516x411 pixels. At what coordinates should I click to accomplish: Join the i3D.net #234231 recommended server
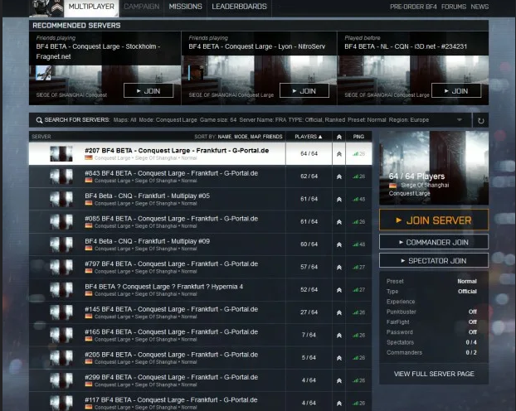click(x=456, y=91)
